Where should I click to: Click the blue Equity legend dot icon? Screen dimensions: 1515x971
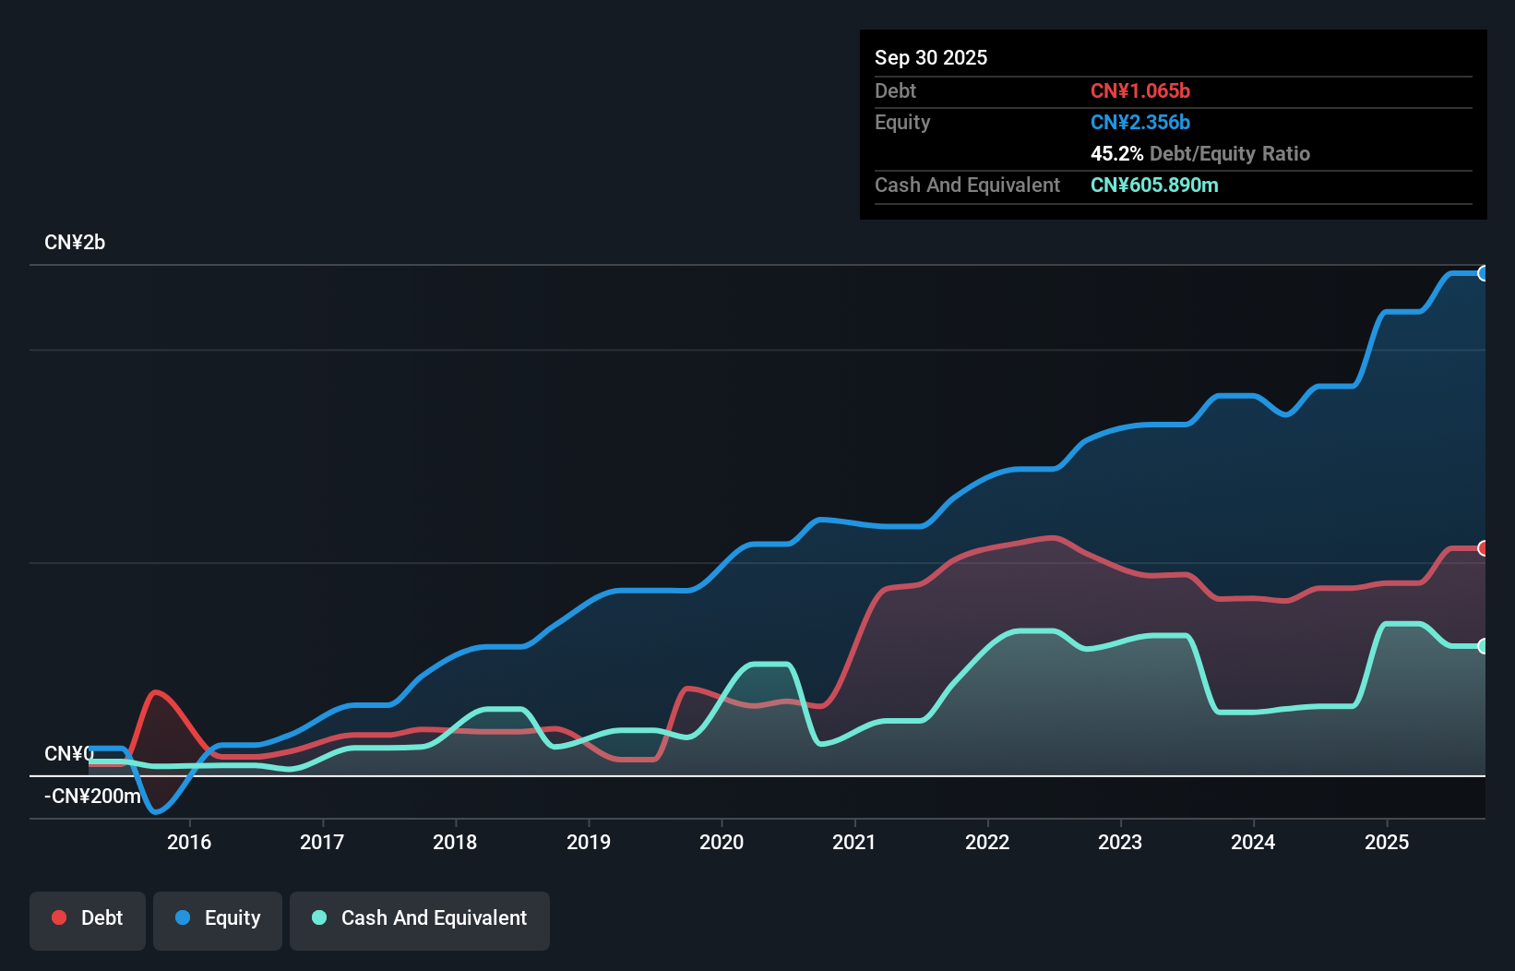click(183, 917)
